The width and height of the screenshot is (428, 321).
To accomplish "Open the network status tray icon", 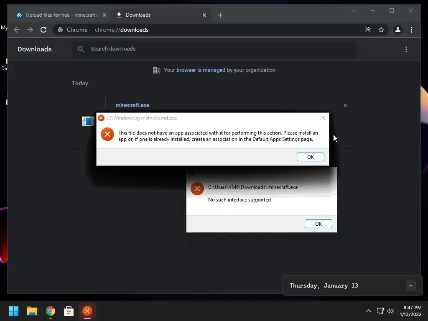I will [380, 311].
